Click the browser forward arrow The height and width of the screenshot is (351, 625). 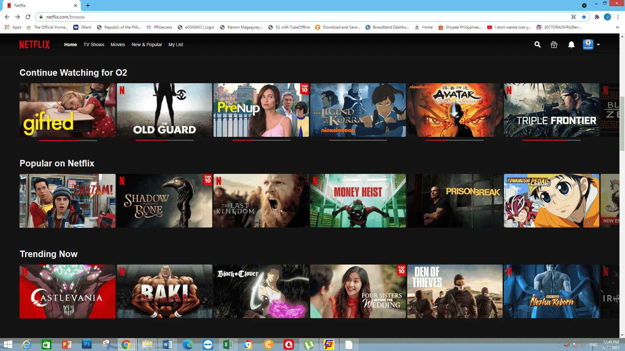18,17
